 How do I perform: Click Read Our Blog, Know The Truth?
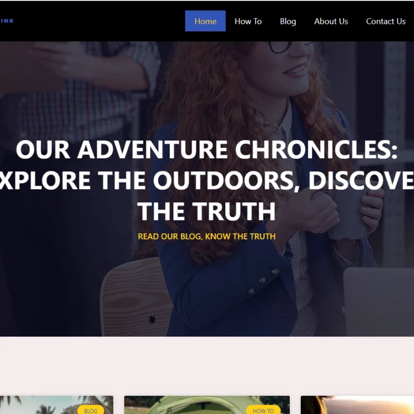pyautogui.click(x=206, y=236)
